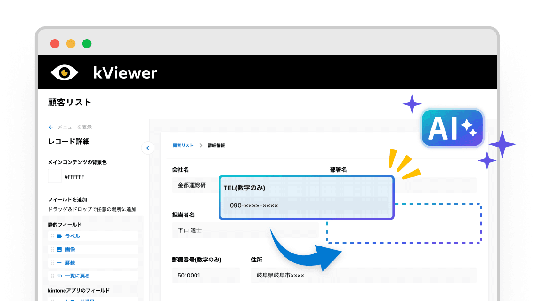Viewport: 535px width, 301px height.
Task: Select the 画像 static field
Action: (x=93, y=249)
